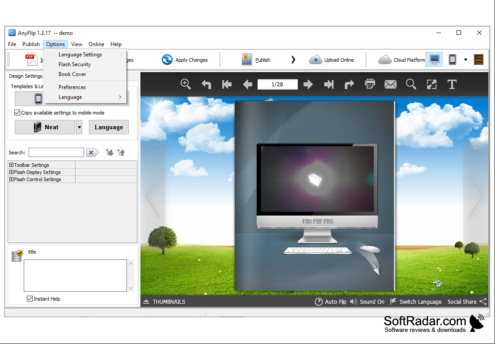The image size is (495, 344).
Task: Open the Help menu
Action: (x=116, y=44)
